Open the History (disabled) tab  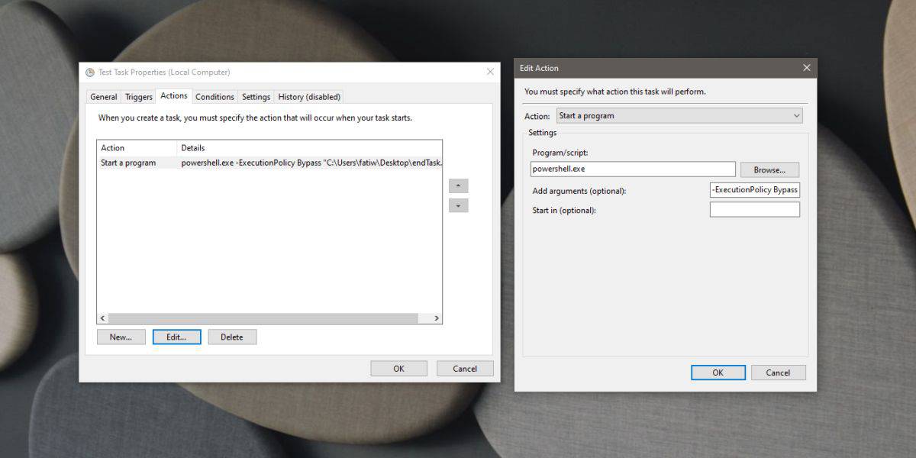[x=309, y=97]
